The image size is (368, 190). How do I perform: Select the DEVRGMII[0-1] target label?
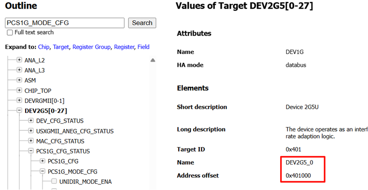(44, 101)
